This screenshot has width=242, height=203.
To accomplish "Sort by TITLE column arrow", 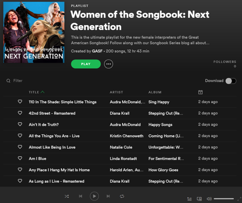I will tap(43, 92).
